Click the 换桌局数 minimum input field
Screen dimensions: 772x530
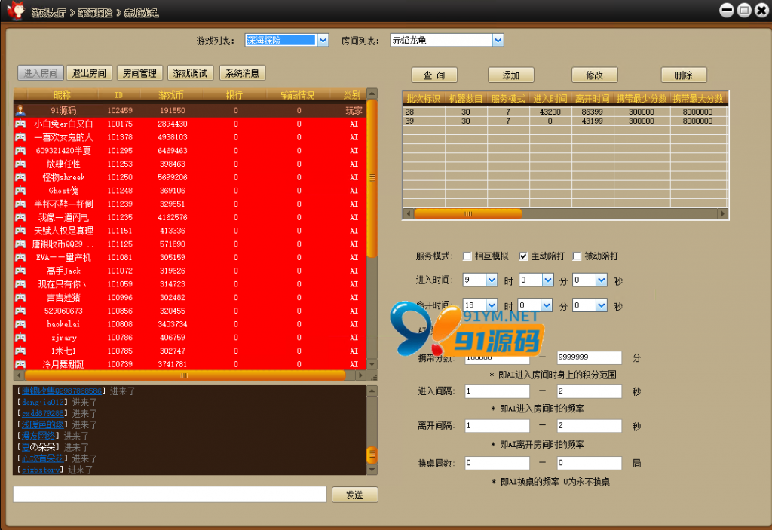point(498,463)
